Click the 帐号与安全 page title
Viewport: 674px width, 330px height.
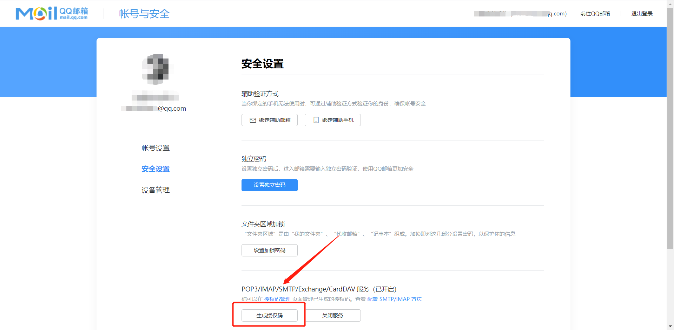(144, 14)
